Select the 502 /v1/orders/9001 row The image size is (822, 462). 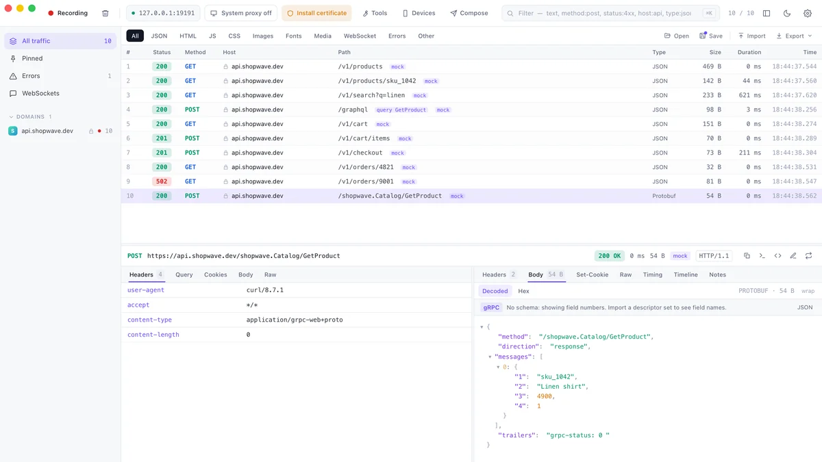(471, 181)
